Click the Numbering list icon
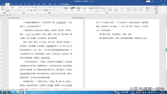The height and width of the screenshot is (94, 167). tap(43, 8)
